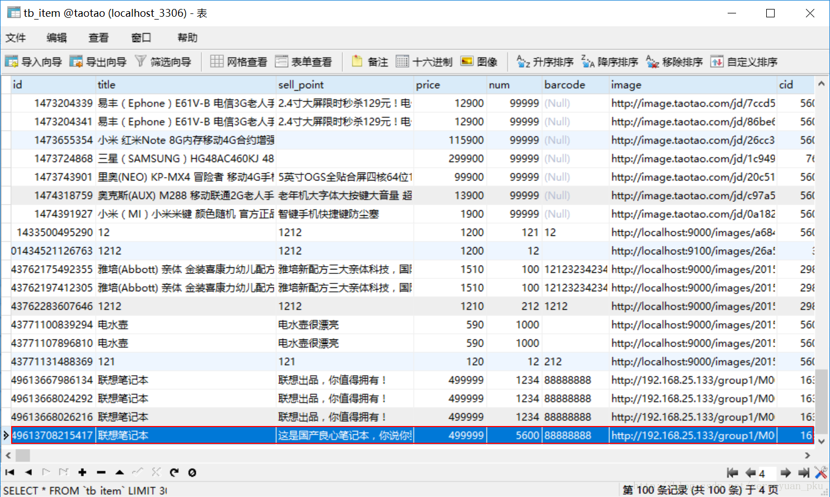Launch the 导入向导 import wizard
Screen dimensions: 830x497
33,61
